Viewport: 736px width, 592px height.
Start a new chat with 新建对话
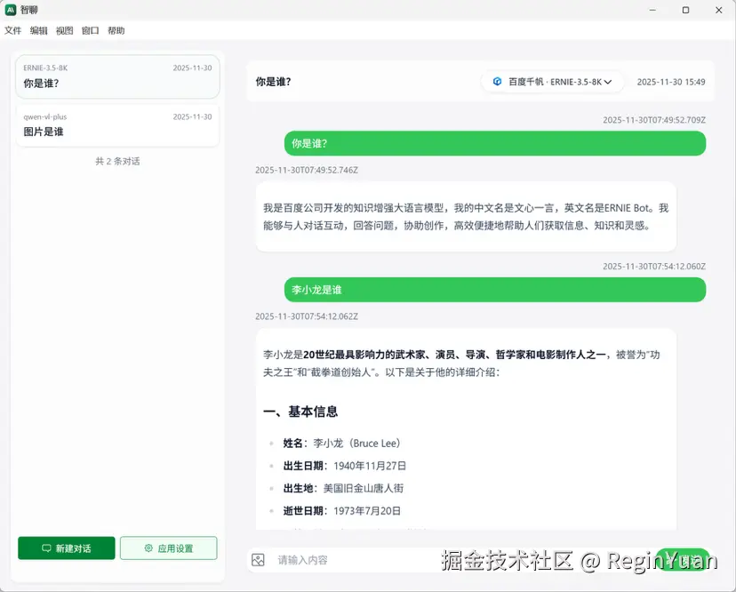coord(66,548)
